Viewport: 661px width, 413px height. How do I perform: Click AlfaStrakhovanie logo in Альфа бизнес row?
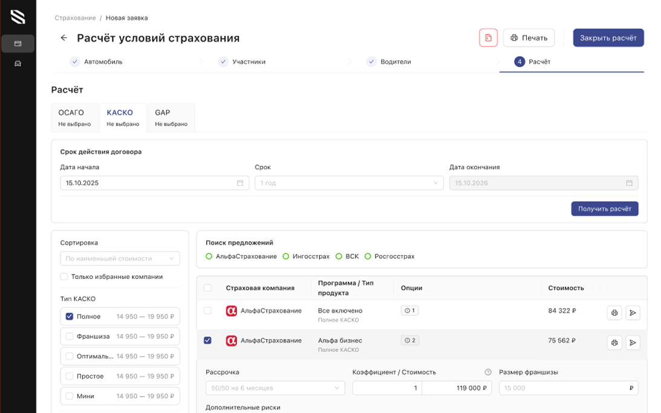tap(232, 340)
